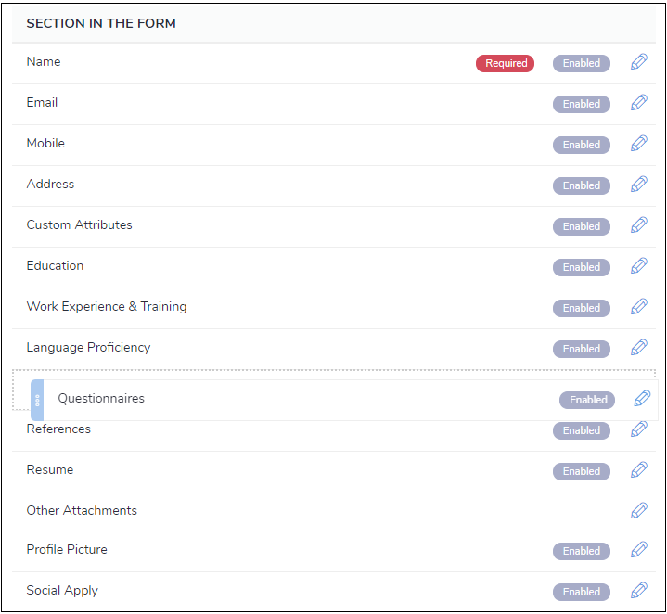The width and height of the screenshot is (667, 614).
Task: Edit the Education section
Action: (x=638, y=266)
